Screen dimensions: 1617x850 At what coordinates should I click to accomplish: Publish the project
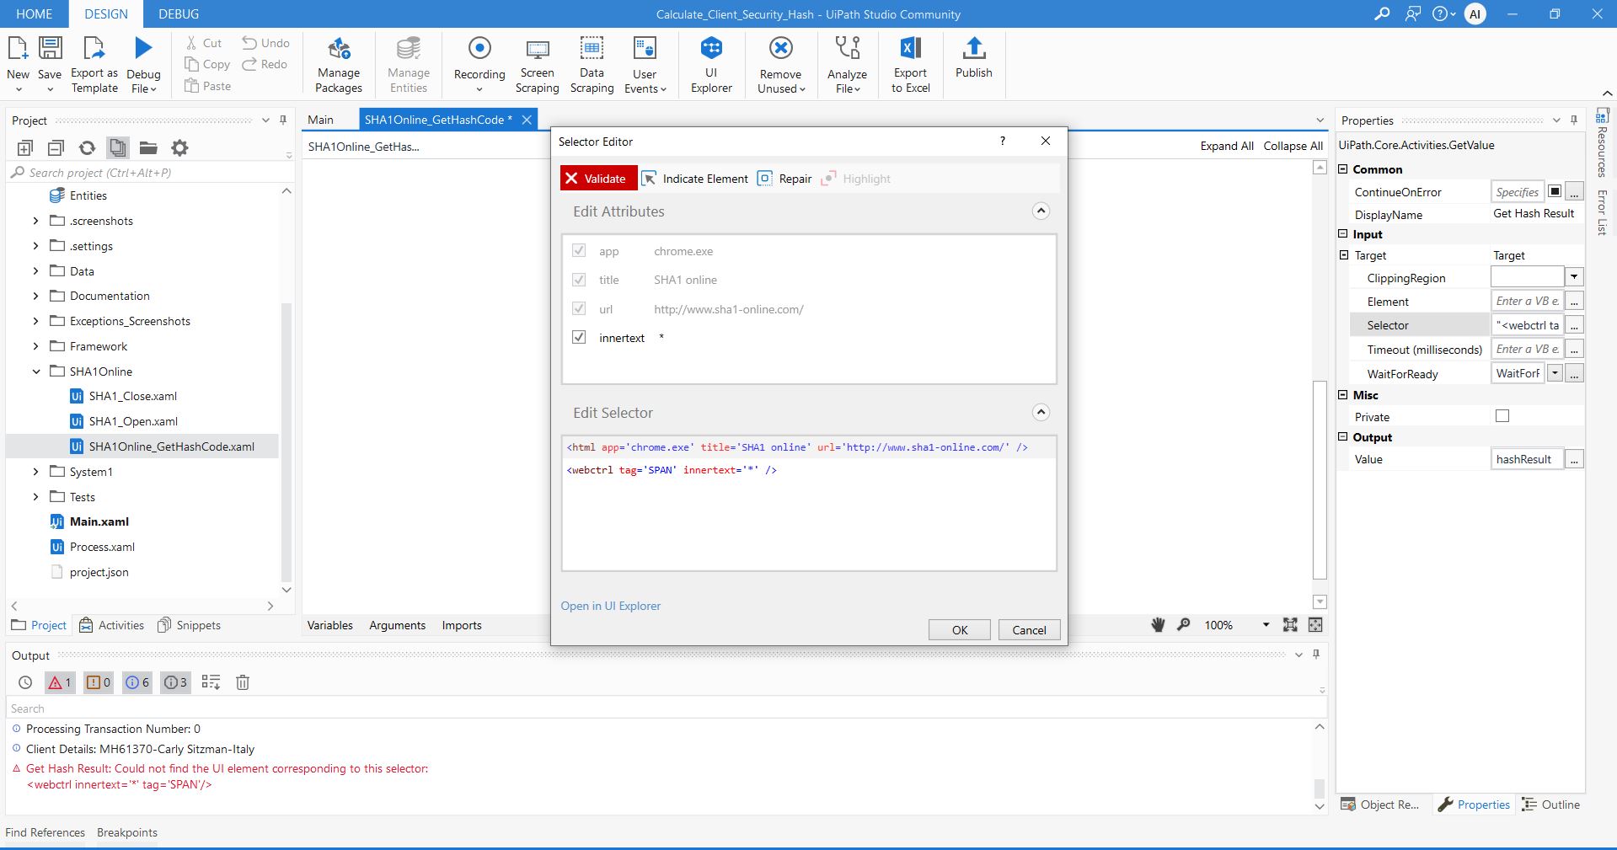[974, 58]
